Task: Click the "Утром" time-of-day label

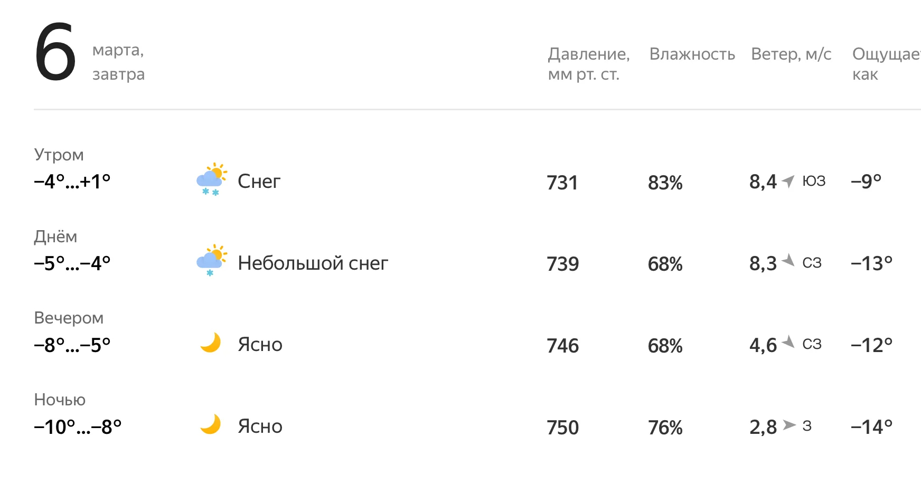Action: pos(59,155)
